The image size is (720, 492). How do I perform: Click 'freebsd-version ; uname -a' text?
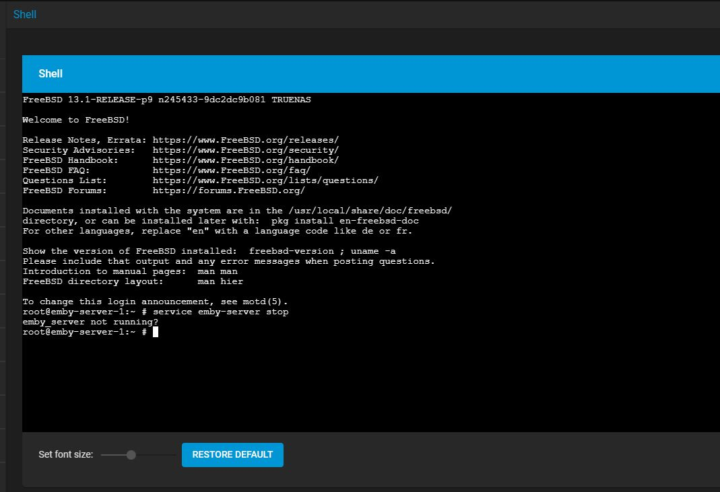[x=323, y=251]
